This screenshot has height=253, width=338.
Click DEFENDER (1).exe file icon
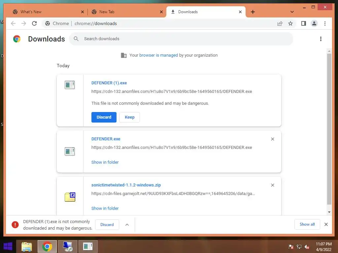(x=70, y=85)
